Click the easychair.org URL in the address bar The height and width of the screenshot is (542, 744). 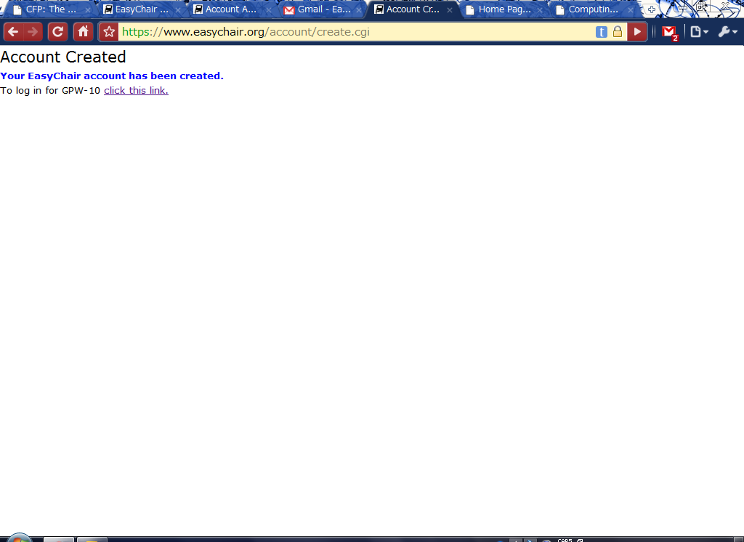click(246, 32)
